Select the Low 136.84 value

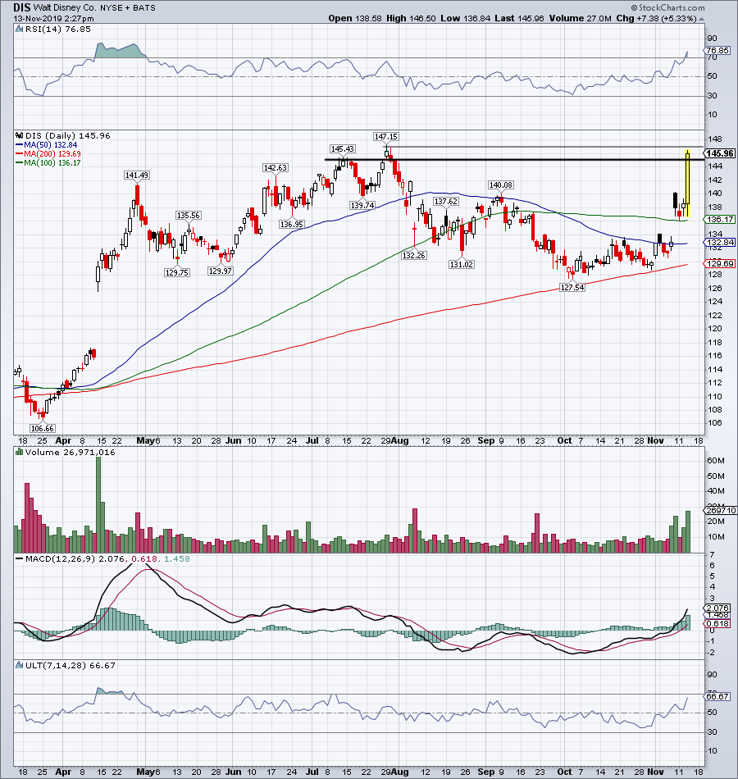point(465,18)
